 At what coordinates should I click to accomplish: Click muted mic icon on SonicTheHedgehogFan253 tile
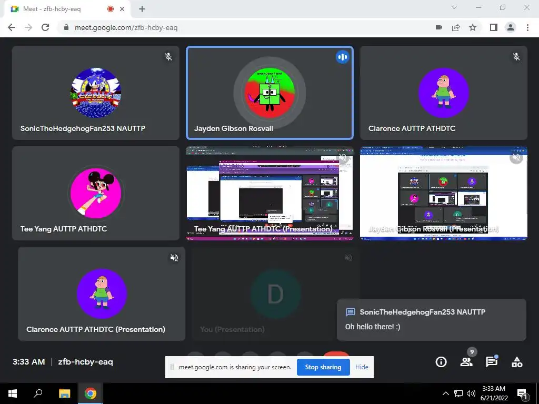coord(168,57)
